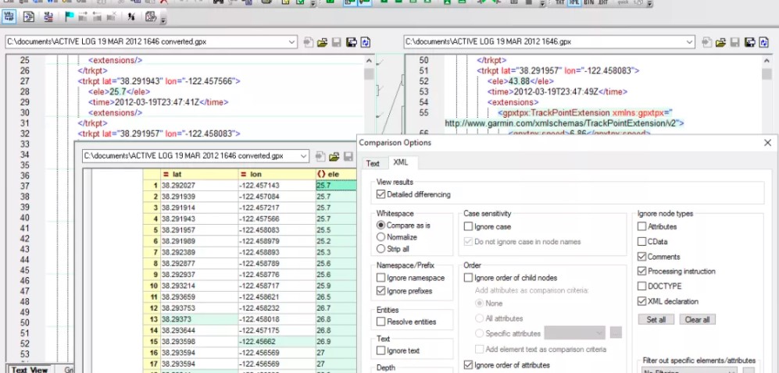Expand right pane file path dropdown

pos(689,42)
